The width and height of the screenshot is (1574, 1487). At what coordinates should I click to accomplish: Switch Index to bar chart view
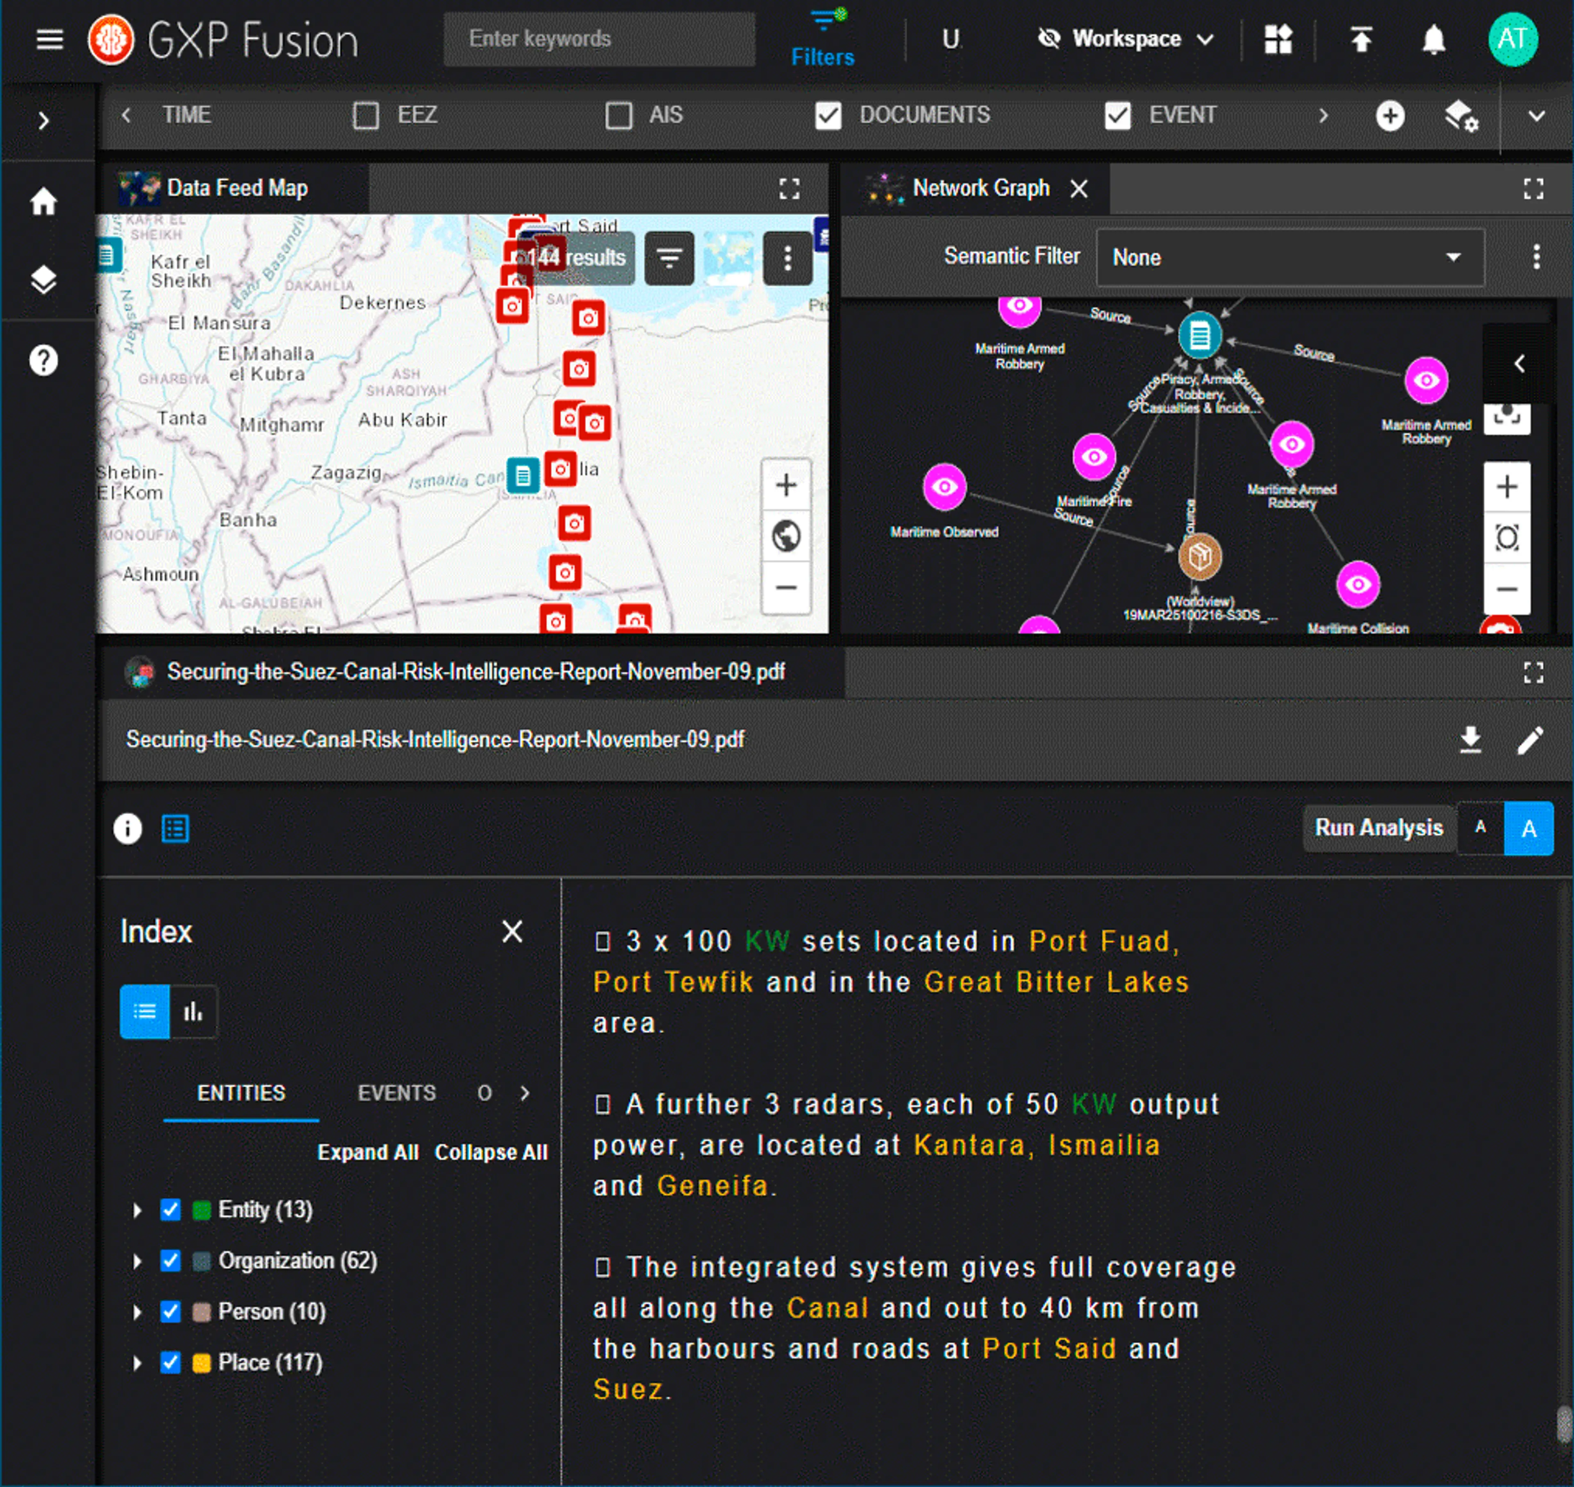coord(193,1012)
